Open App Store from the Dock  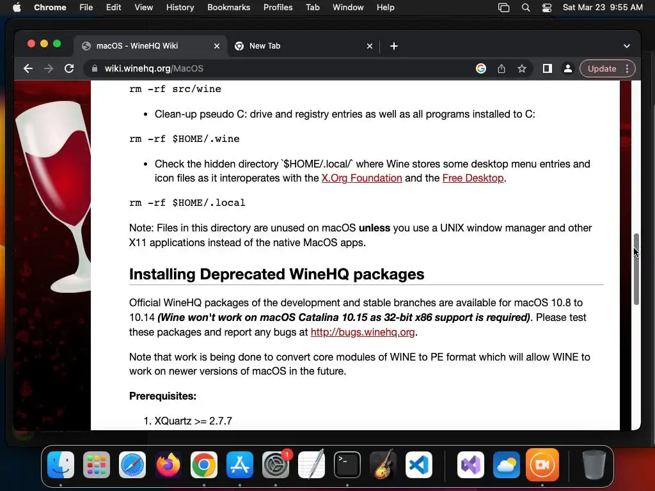240,465
